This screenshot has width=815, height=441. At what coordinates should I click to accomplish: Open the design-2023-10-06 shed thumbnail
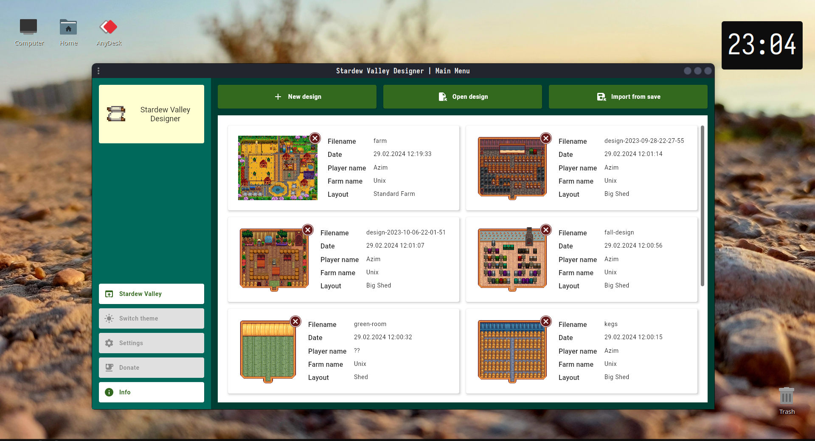click(x=274, y=260)
